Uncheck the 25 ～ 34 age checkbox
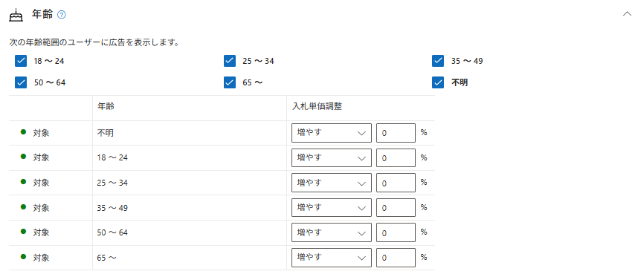638x277 pixels. pos(230,61)
